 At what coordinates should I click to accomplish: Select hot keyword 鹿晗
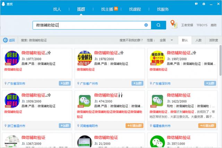[x=214, y=25]
